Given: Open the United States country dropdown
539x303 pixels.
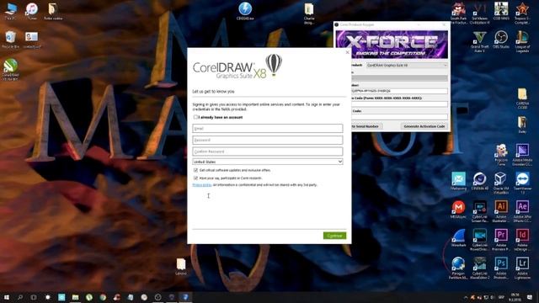Looking at the screenshot, I should [x=268, y=162].
